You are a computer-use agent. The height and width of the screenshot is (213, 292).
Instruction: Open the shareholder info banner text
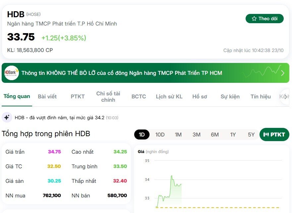[x=122, y=73]
